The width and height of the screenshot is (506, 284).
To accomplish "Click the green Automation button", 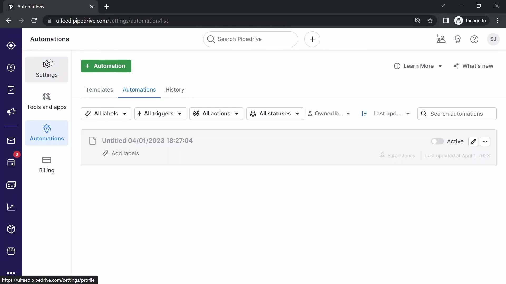I will coord(106,66).
